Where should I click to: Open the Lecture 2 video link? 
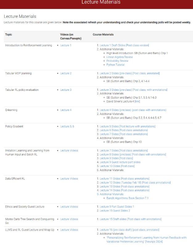point(66,73)
